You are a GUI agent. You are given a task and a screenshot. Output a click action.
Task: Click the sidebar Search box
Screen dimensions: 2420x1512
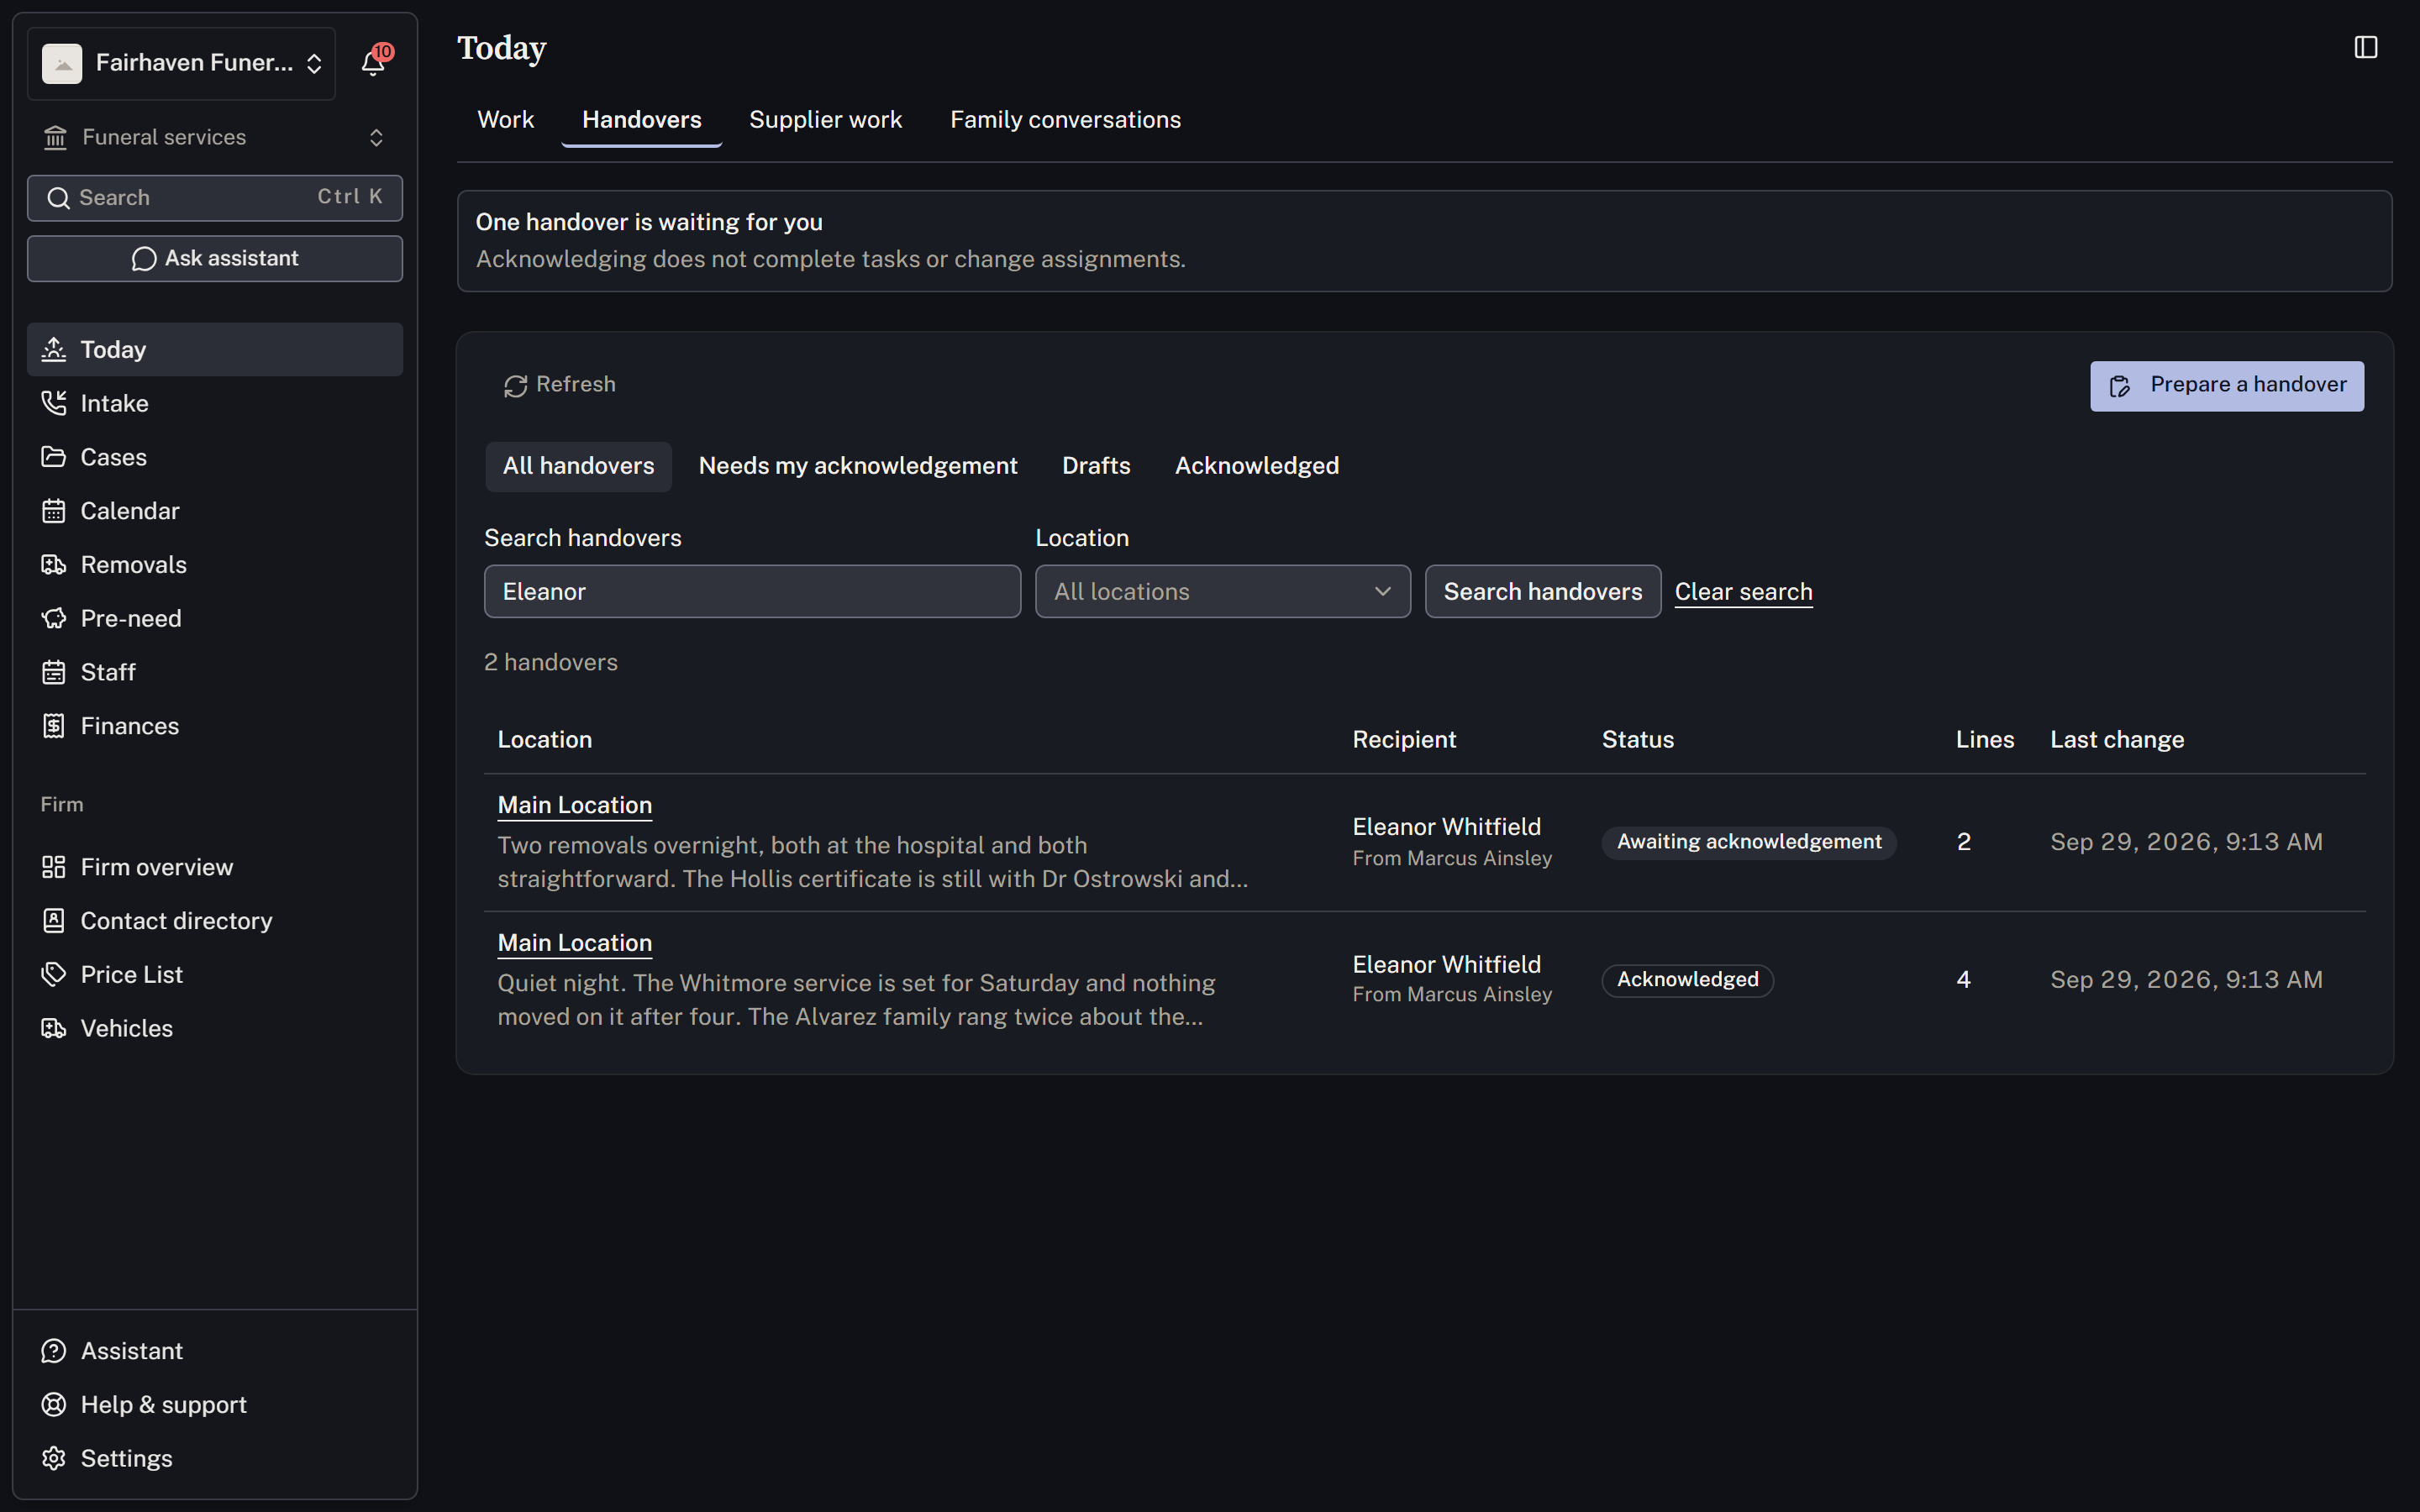[x=214, y=198]
